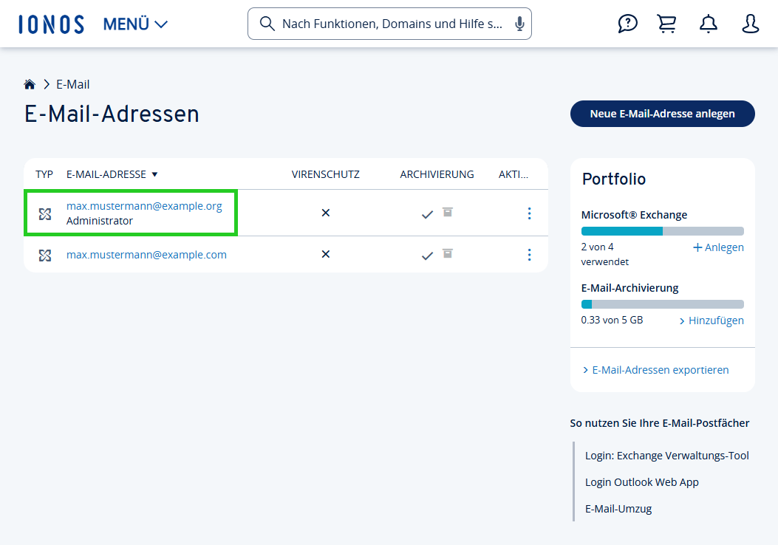Viewport: 778px width, 545px height.
Task: Disable Virenschutz for max.mustermann@example.com
Action: pos(325,254)
